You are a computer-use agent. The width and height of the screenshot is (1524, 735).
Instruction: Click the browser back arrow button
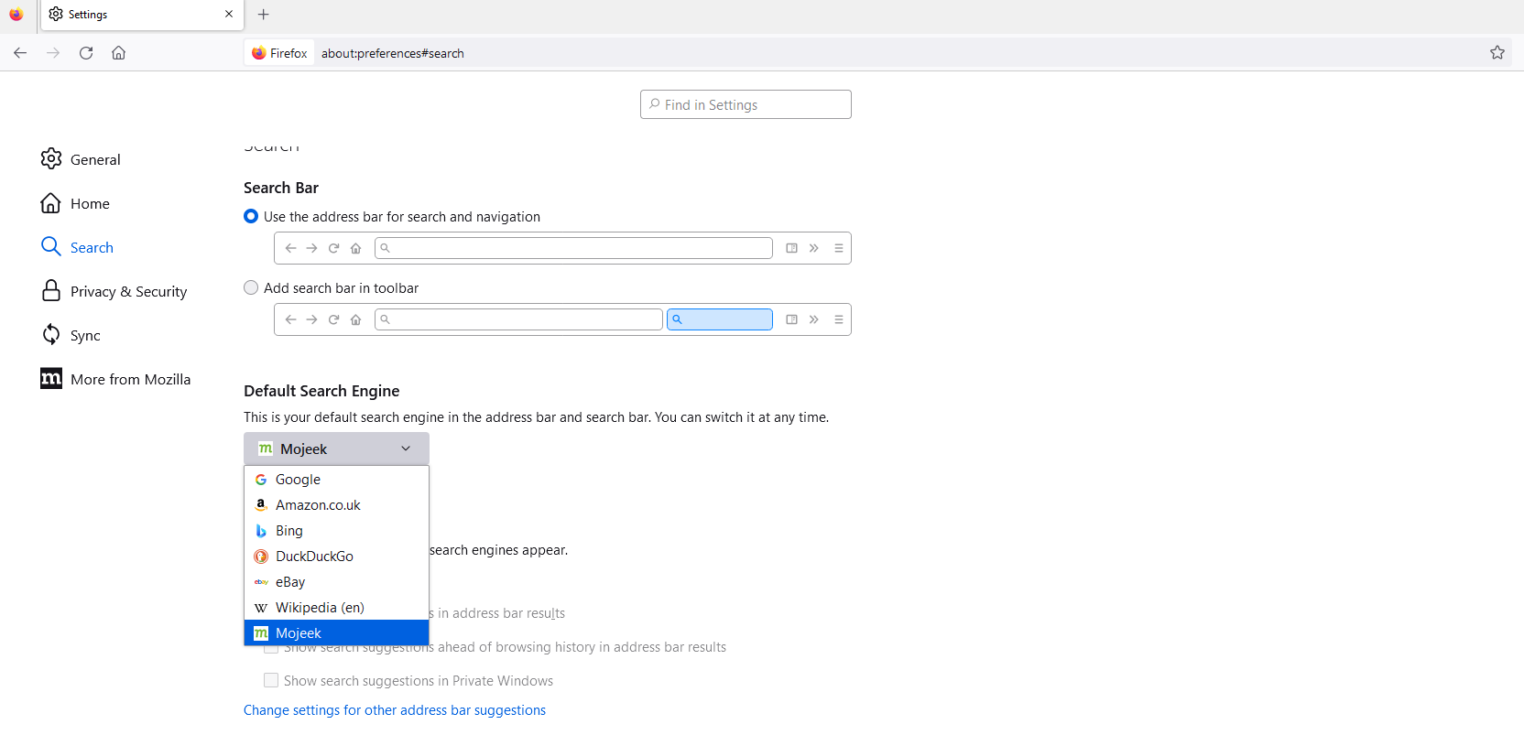[x=20, y=53]
